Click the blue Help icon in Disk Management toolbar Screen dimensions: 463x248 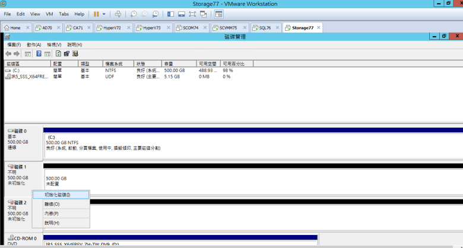coord(39,53)
